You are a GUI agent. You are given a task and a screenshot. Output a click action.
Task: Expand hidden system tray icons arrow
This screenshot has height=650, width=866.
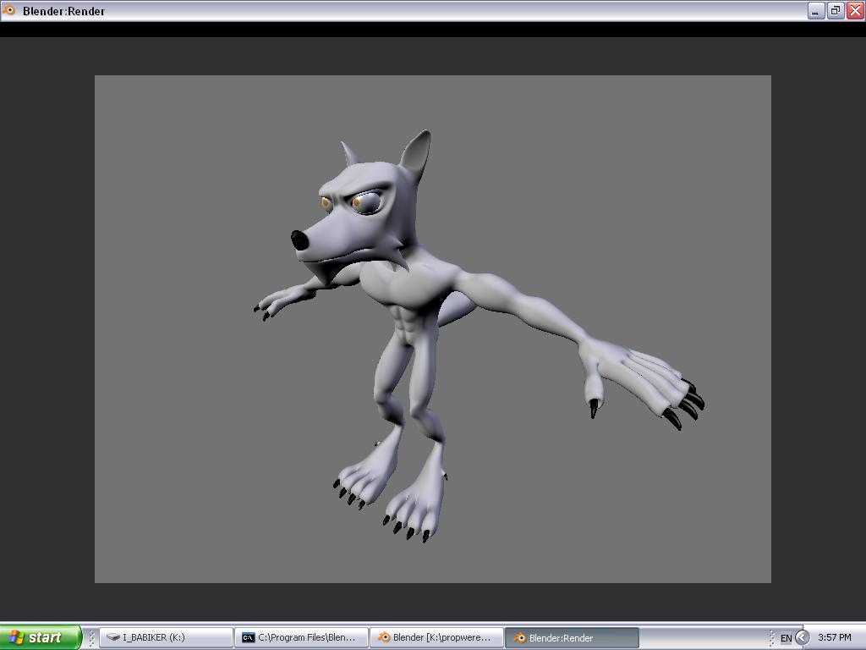pos(803,637)
